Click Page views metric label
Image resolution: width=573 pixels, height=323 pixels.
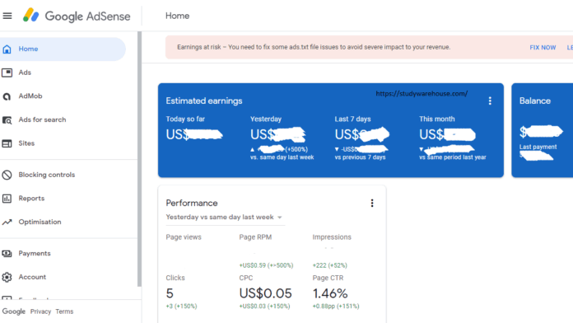coord(184,237)
